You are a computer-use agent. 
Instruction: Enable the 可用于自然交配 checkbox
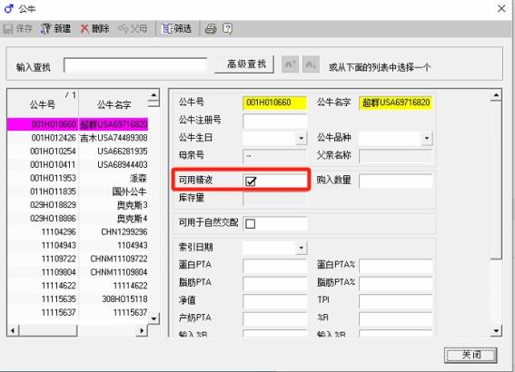(251, 224)
